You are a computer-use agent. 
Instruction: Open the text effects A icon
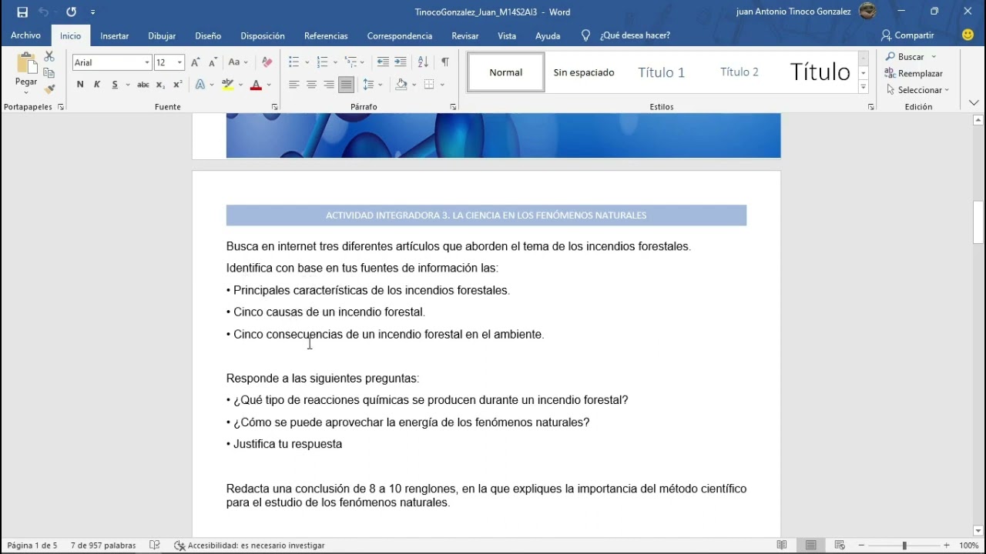(x=200, y=85)
